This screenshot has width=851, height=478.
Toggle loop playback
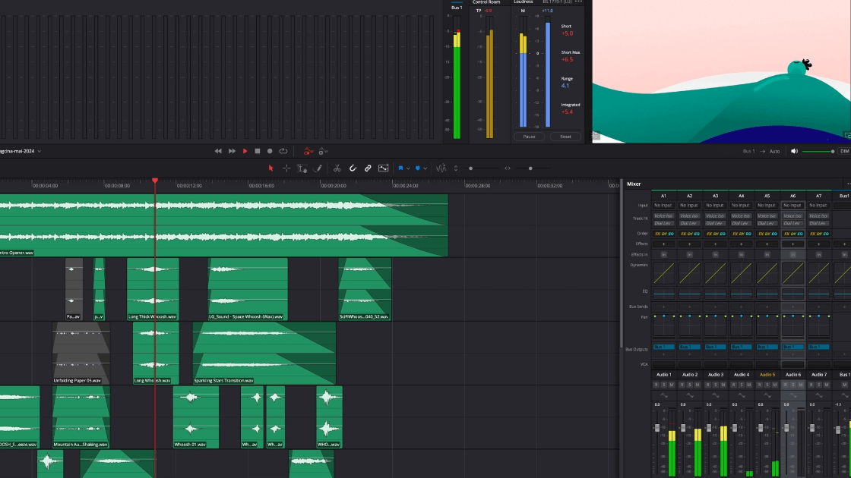283,151
